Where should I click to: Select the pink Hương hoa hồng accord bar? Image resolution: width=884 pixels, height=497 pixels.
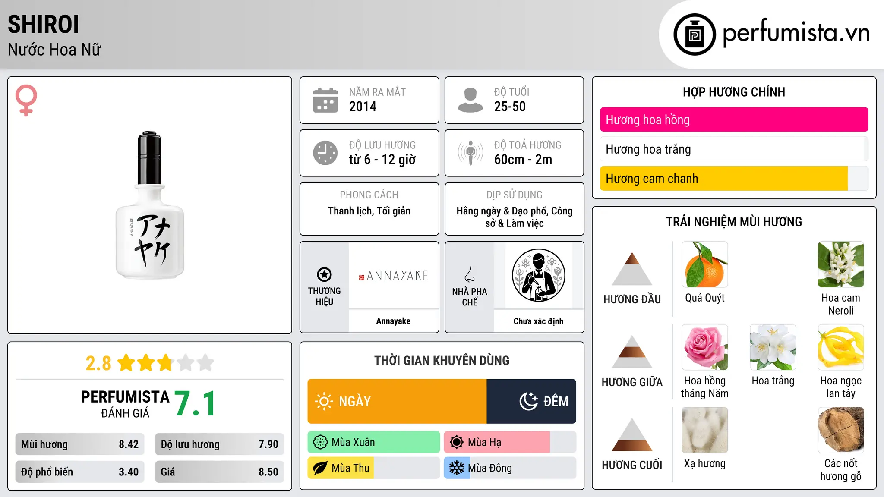734,120
